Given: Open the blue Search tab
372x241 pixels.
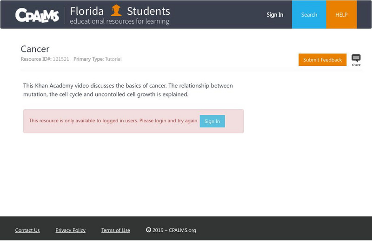Looking at the screenshot, I should [309, 15].
